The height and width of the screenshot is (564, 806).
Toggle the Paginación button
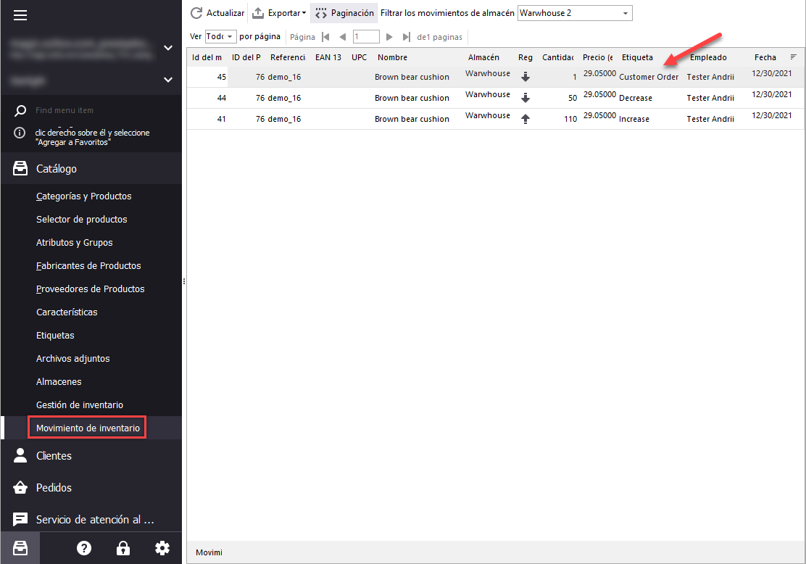[x=344, y=13]
